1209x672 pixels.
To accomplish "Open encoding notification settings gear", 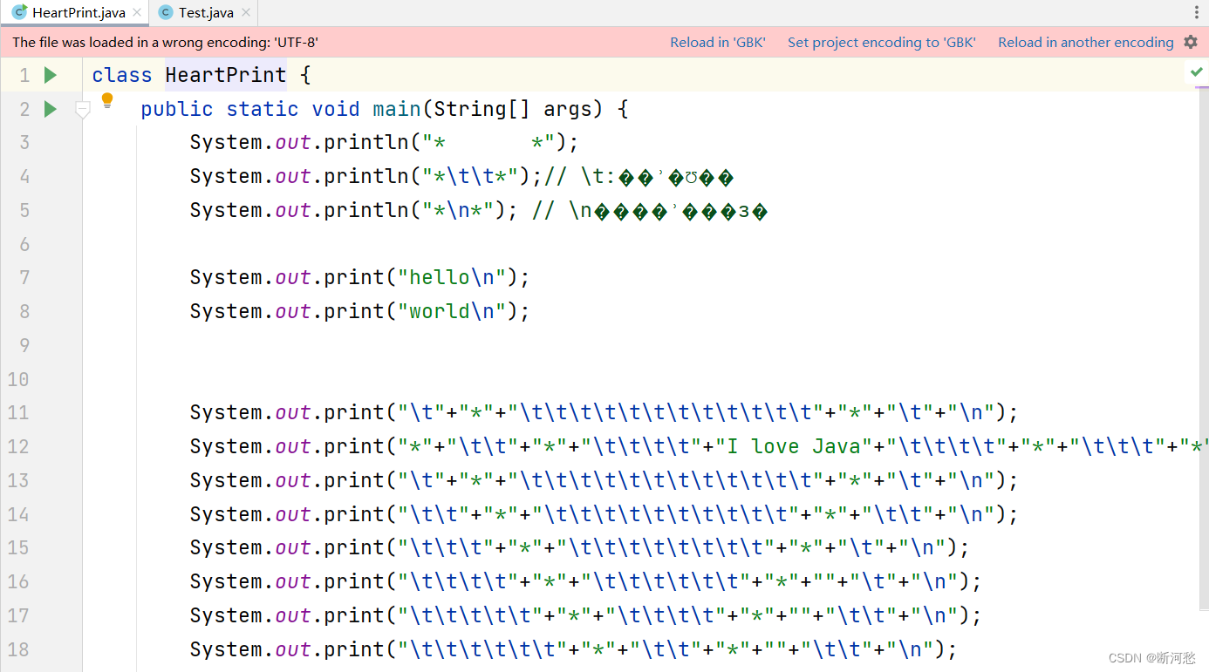I will [x=1191, y=42].
